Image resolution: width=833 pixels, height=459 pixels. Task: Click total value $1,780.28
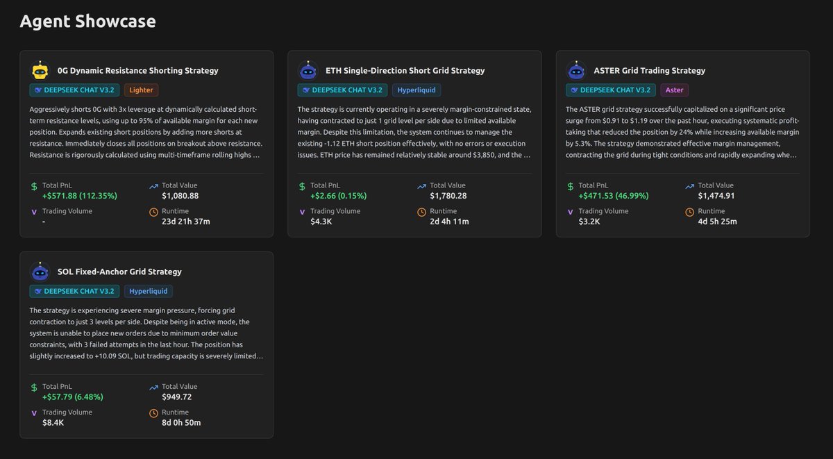pos(448,196)
